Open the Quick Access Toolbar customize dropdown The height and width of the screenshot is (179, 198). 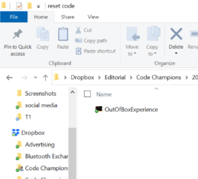[x=38, y=6]
